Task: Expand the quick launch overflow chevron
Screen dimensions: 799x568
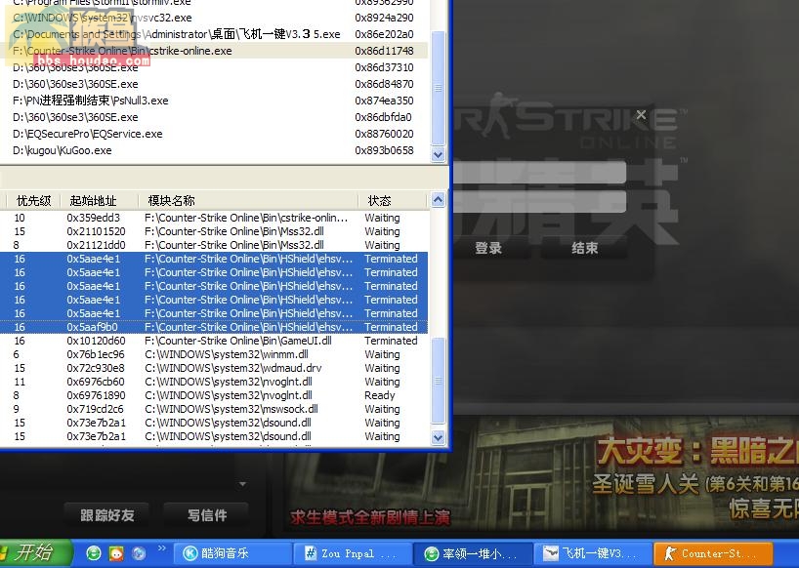Action: pyautogui.click(x=162, y=548)
